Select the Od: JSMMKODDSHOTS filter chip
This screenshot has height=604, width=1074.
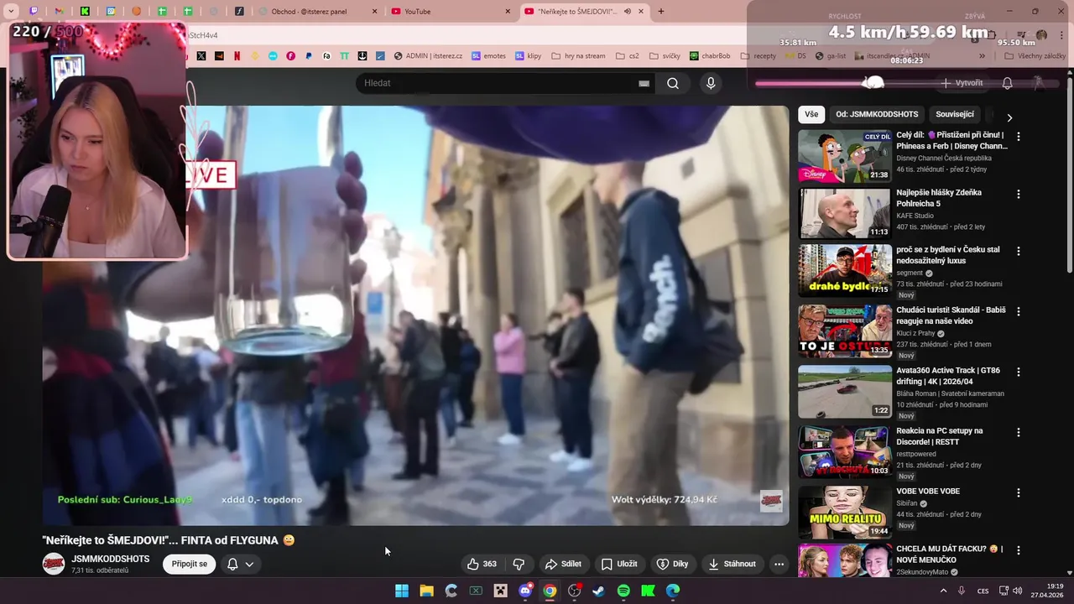click(x=877, y=114)
